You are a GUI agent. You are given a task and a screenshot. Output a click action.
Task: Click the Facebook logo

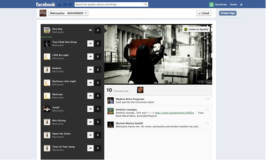coord(45,4)
